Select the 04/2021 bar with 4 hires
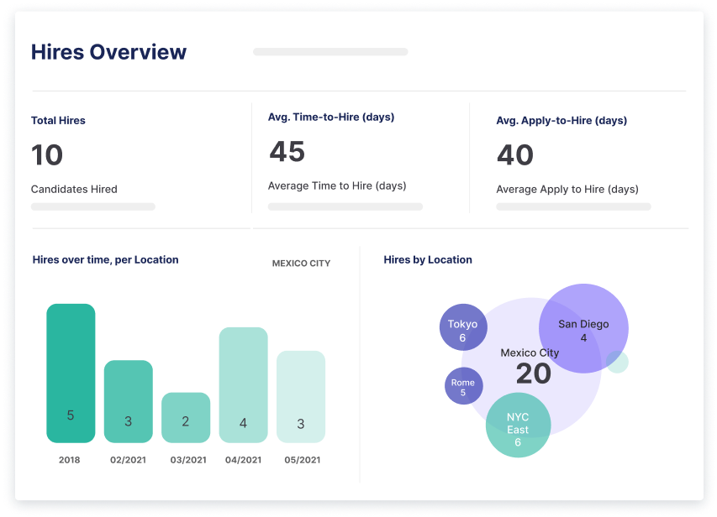This screenshot has width=717, height=517. point(243,384)
